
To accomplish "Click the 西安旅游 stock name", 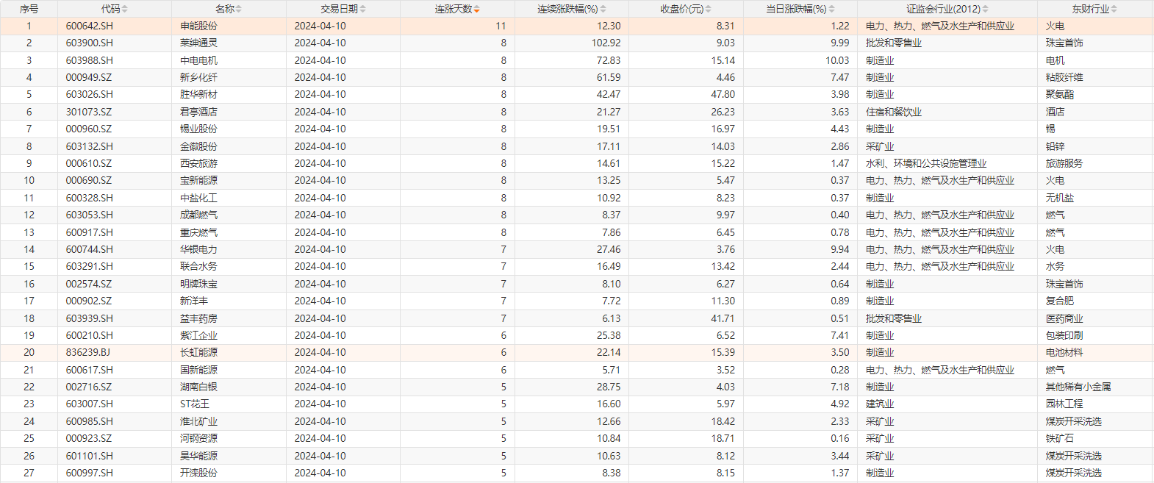I will [x=198, y=163].
